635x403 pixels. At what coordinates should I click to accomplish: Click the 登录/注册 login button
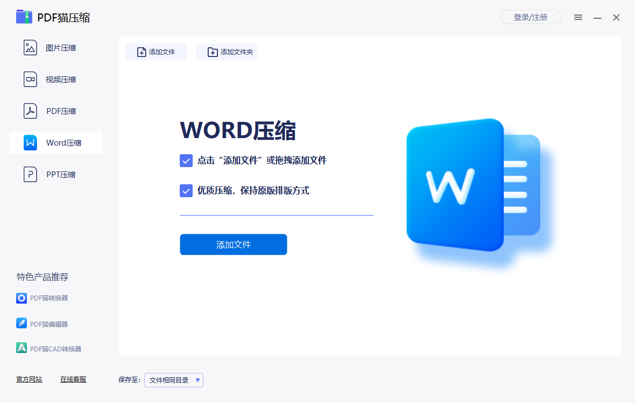click(531, 17)
